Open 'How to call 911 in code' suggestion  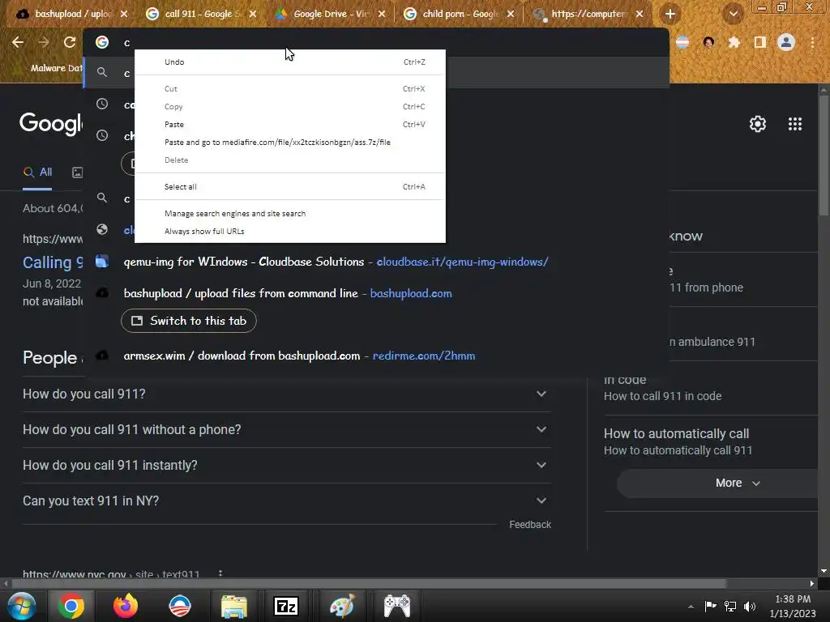pos(710,388)
